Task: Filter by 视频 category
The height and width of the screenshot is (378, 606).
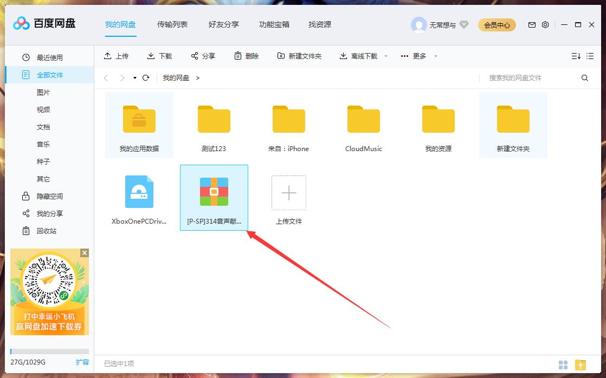Action: (x=43, y=109)
